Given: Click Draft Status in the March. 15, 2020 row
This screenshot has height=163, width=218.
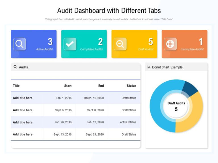Looking at the screenshot, I should coord(129,98).
